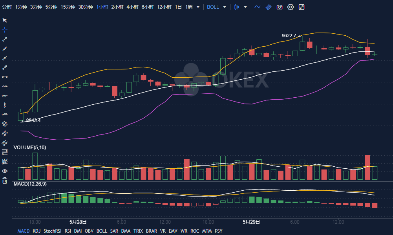Select the 15分钟 interval
Screen dimensions: 393x235
pyautogui.click(x=68, y=7)
